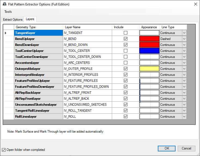Click the row selector arrow for Tangentlayer

coord(6,33)
